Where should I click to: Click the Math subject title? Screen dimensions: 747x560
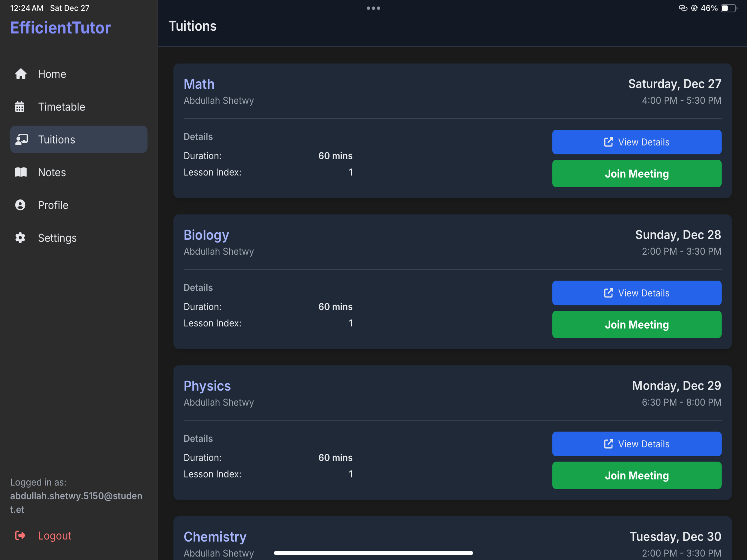pos(199,84)
